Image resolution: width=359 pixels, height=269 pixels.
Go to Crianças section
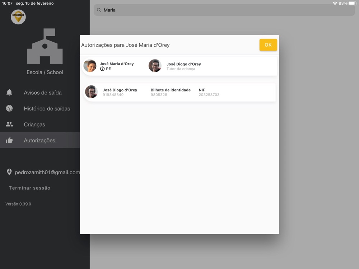pyautogui.click(x=40, y=124)
